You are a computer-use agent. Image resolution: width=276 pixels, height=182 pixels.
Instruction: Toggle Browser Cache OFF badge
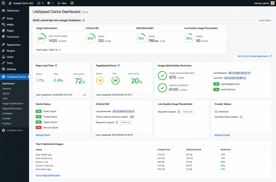(x=39, y=128)
